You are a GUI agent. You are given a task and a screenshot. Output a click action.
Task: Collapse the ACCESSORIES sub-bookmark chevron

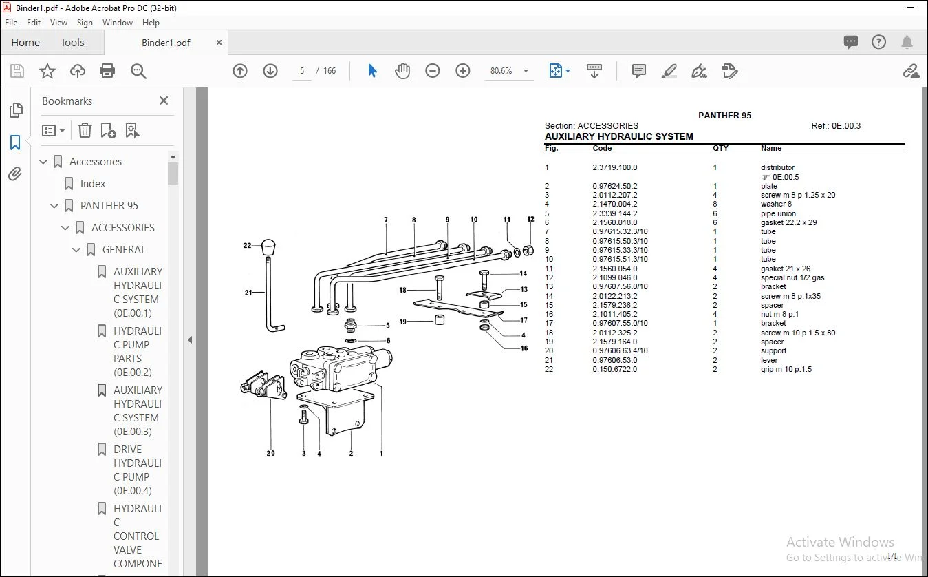click(65, 228)
